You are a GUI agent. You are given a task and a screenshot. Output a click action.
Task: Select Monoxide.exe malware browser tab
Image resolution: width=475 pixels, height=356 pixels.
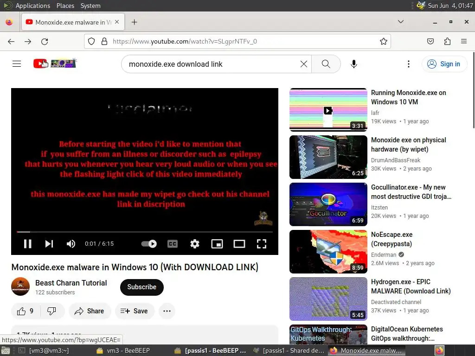coord(73,22)
